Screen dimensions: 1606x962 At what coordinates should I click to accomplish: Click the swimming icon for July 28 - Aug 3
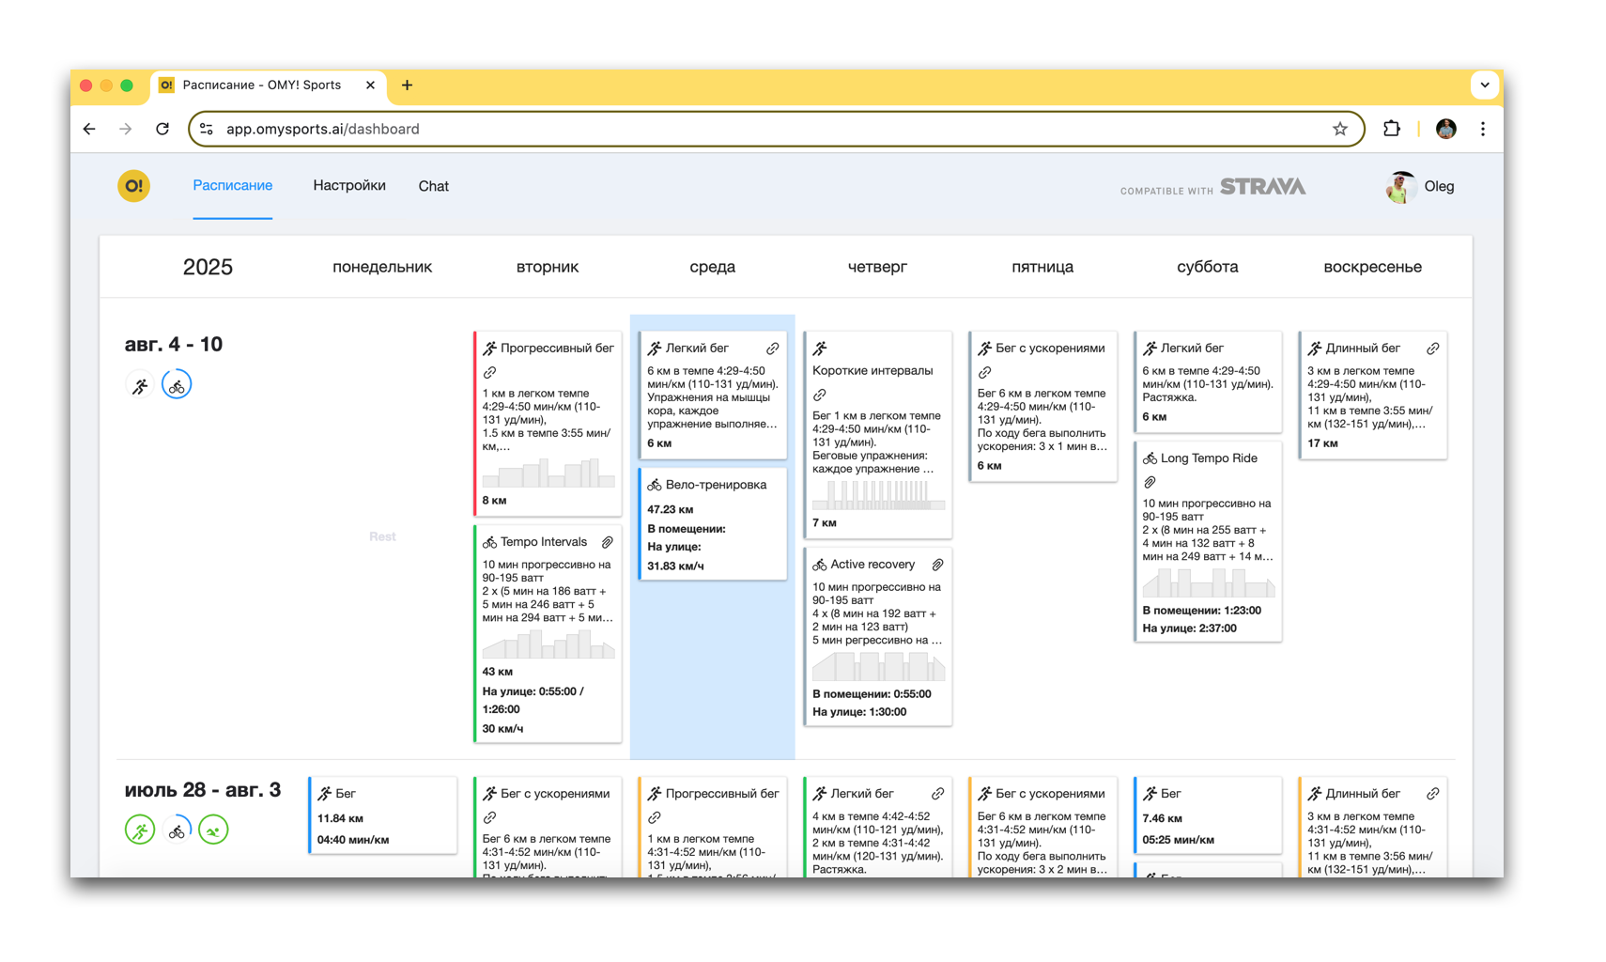(x=213, y=830)
